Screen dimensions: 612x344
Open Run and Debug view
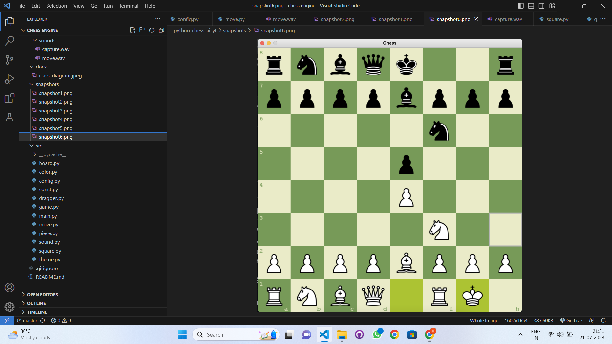coord(10,79)
